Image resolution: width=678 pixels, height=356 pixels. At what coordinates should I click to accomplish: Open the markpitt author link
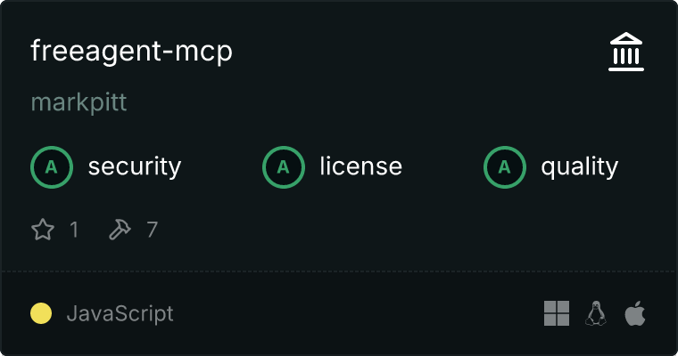point(79,102)
